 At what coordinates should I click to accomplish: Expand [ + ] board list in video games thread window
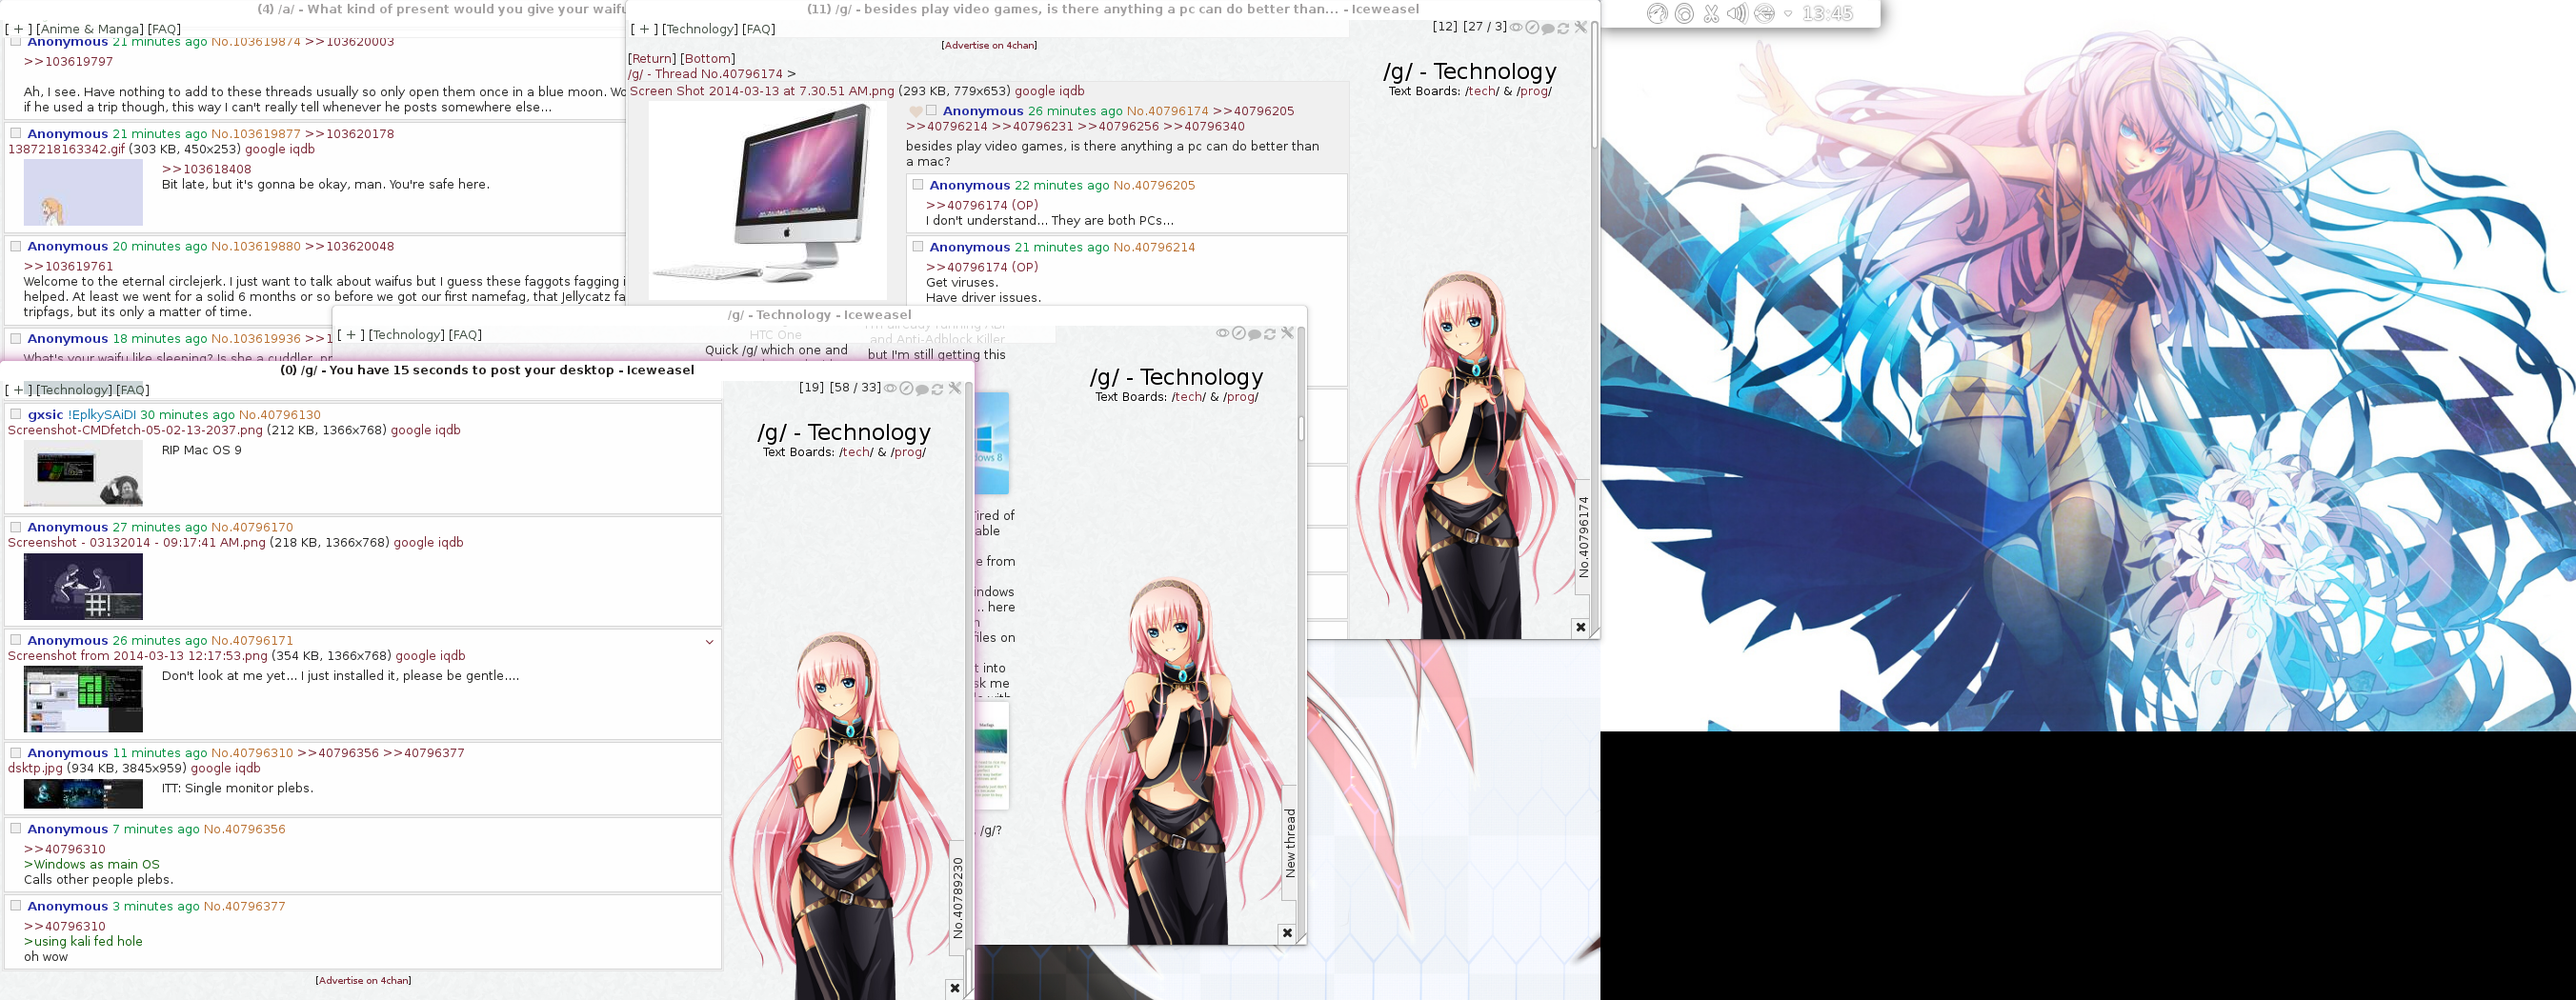[644, 29]
